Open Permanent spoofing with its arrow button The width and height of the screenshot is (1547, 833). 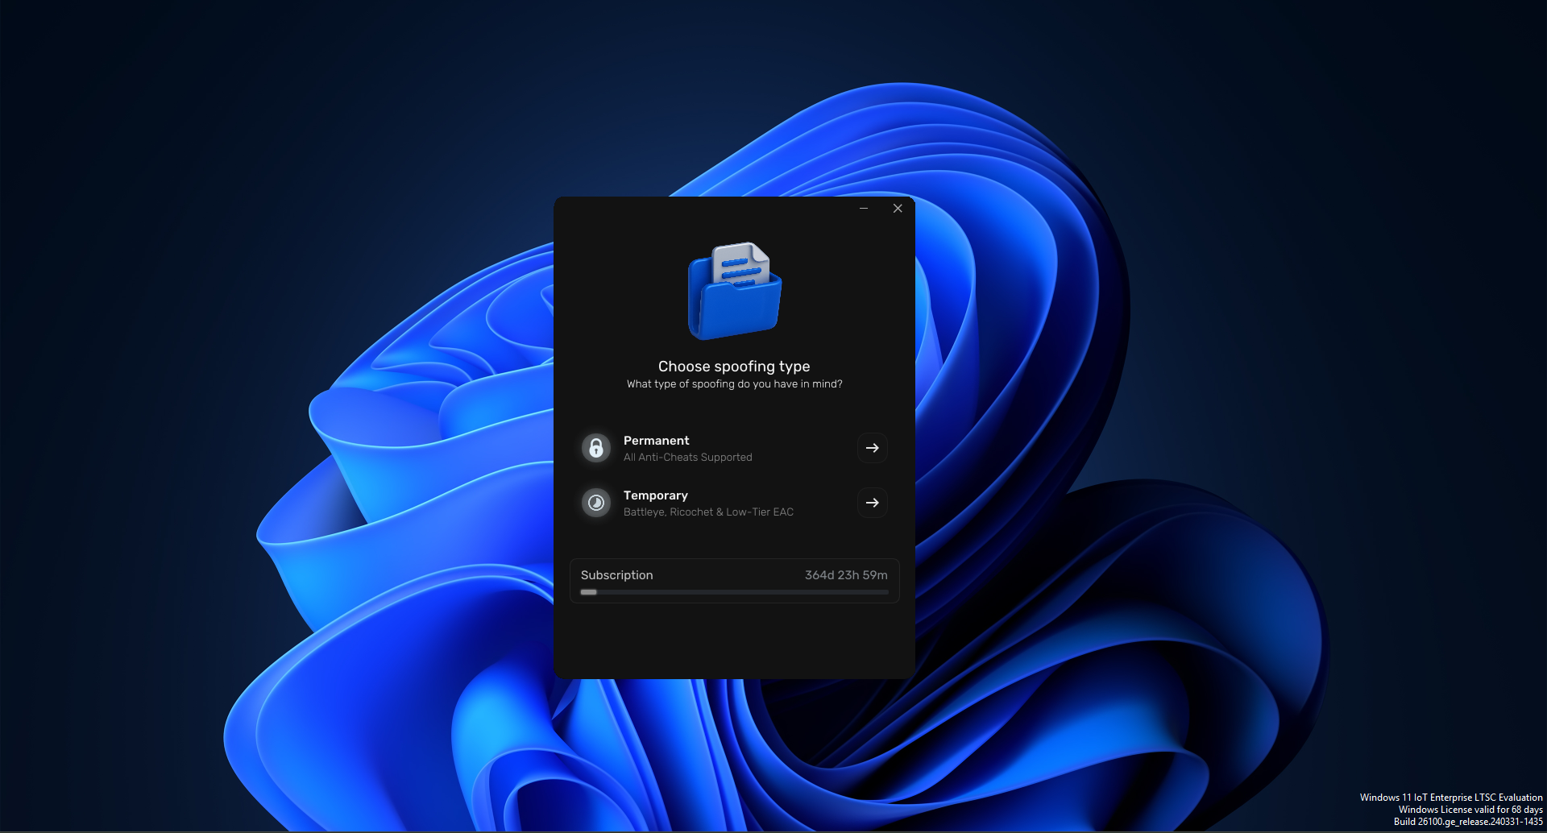click(873, 448)
